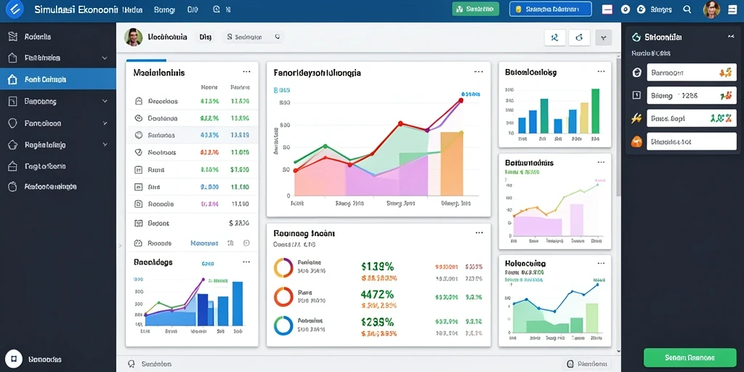
Task: Open the Ilitca item in top bar
Action: 132,9
